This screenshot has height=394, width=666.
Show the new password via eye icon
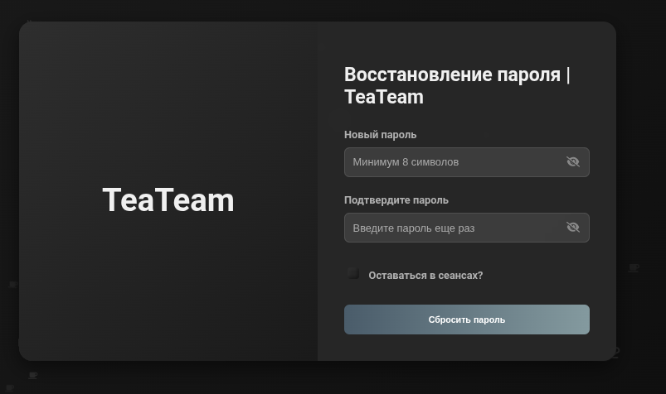coord(572,162)
